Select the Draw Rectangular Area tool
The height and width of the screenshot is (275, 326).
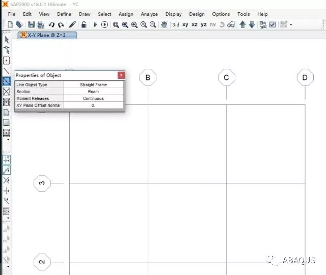coord(6,123)
